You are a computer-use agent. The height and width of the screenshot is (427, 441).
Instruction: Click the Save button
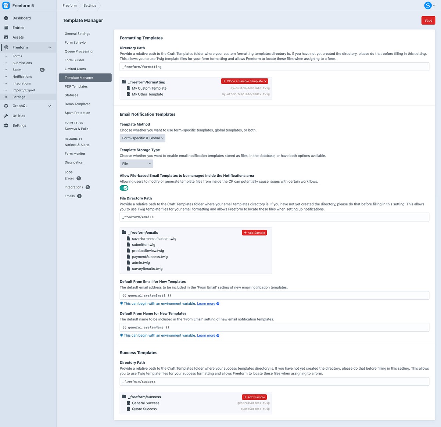pyautogui.click(x=428, y=20)
